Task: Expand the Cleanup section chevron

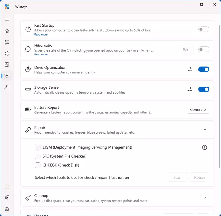Action: [205, 198]
